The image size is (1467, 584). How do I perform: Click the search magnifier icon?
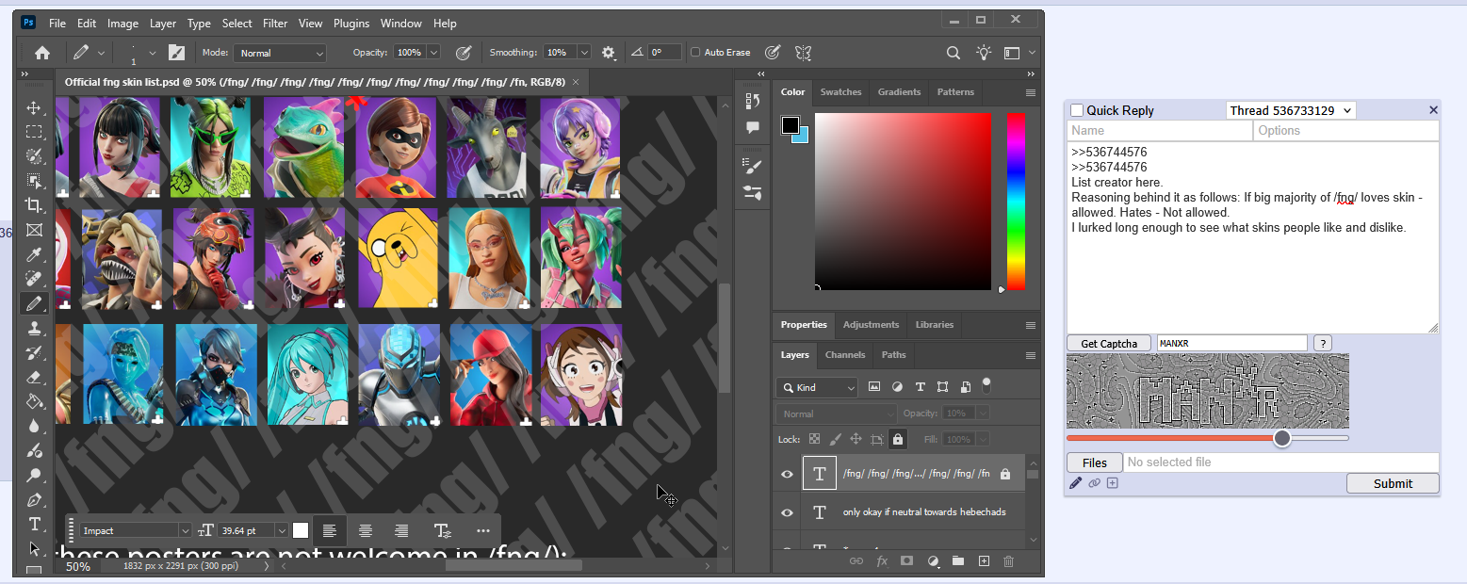pyautogui.click(x=954, y=53)
